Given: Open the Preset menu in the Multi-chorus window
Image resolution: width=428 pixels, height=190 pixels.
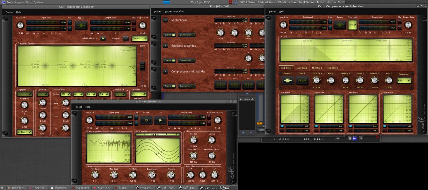Looking at the screenshot, I should [78, 107].
